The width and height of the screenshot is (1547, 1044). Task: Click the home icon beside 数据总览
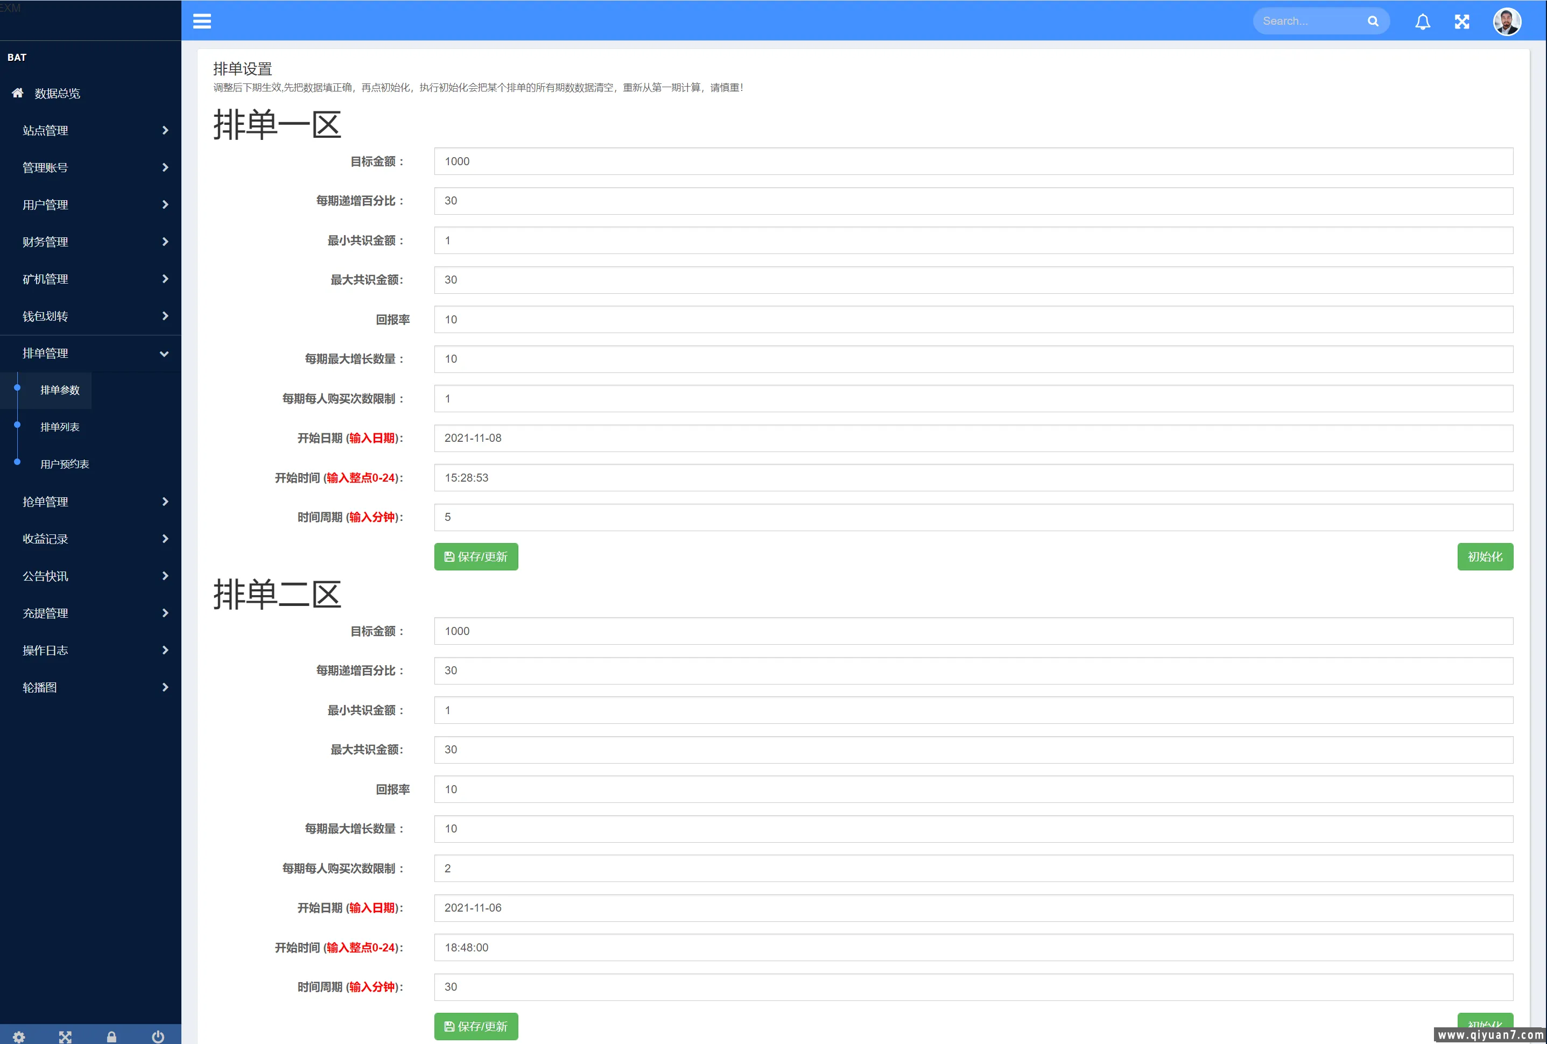(x=17, y=93)
